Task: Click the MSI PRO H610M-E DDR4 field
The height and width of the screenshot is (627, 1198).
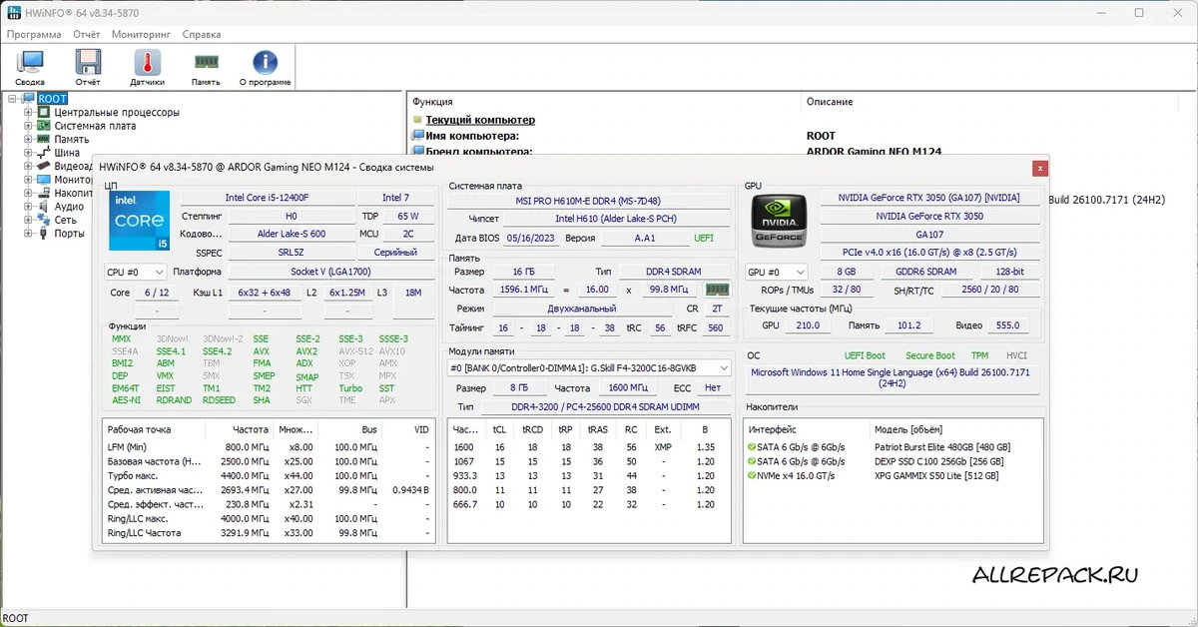Action: click(588, 201)
